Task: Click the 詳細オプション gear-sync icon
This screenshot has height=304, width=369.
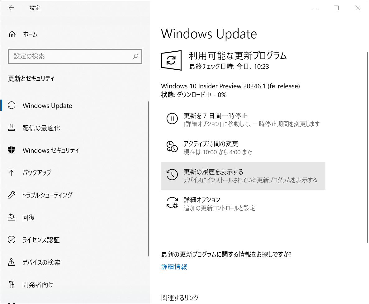Action: [172, 203]
